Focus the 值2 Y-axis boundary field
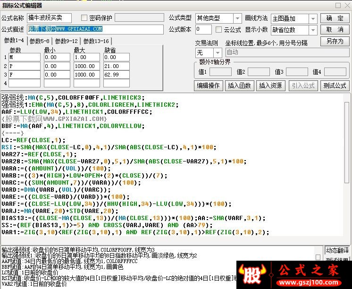The height and width of the screenshot is (289, 352). 259,72
